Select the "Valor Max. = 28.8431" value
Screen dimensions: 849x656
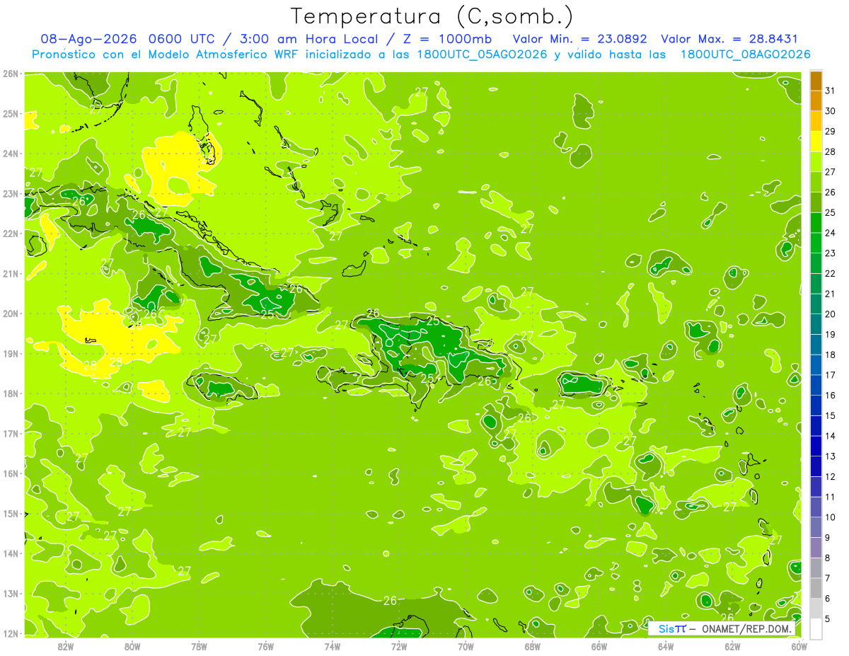729,39
